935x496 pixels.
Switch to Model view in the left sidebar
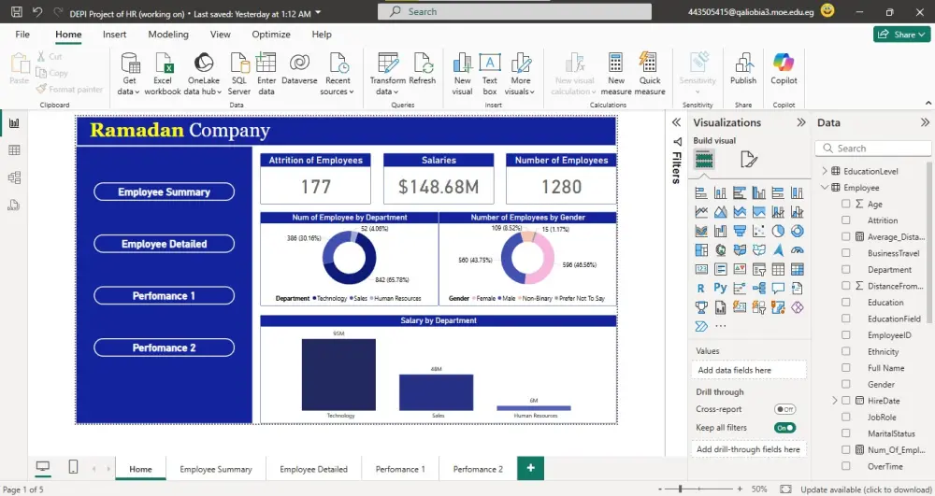[14, 177]
